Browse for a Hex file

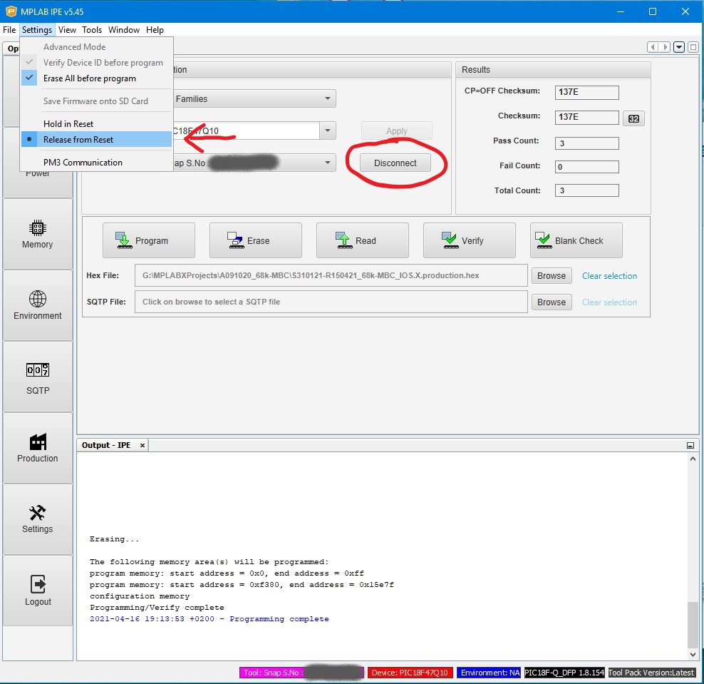click(x=552, y=275)
